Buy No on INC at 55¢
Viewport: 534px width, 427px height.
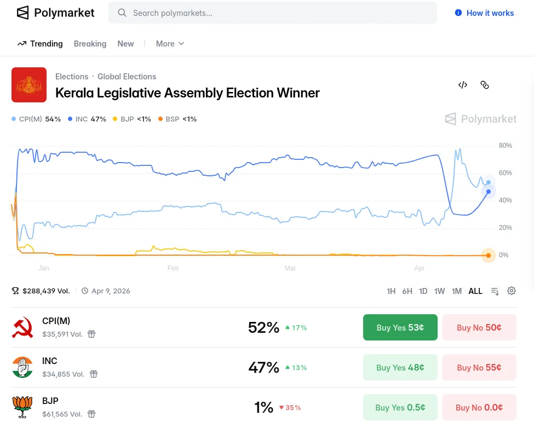click(479, 367)
